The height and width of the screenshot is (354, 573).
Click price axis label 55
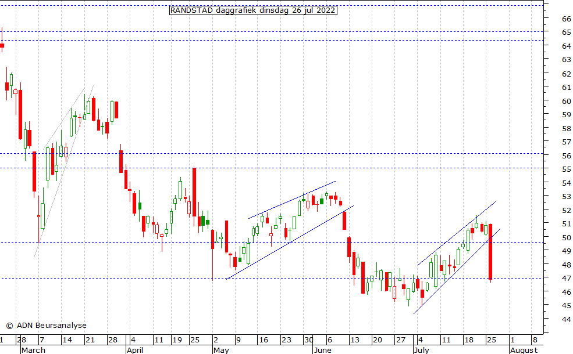[x=567, y=169]
